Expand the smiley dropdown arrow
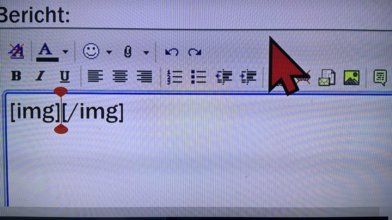392x220 pixels. click(x=109, y=52)
